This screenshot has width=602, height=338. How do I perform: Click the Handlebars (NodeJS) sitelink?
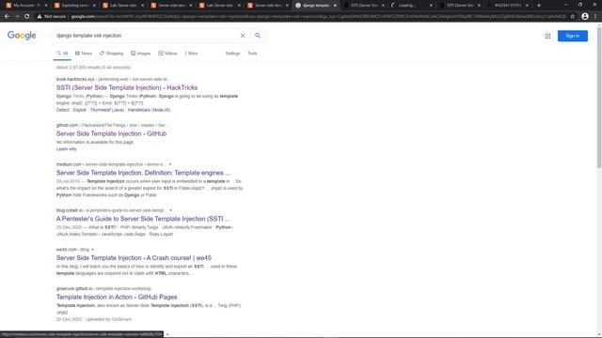tap(149, 110)
